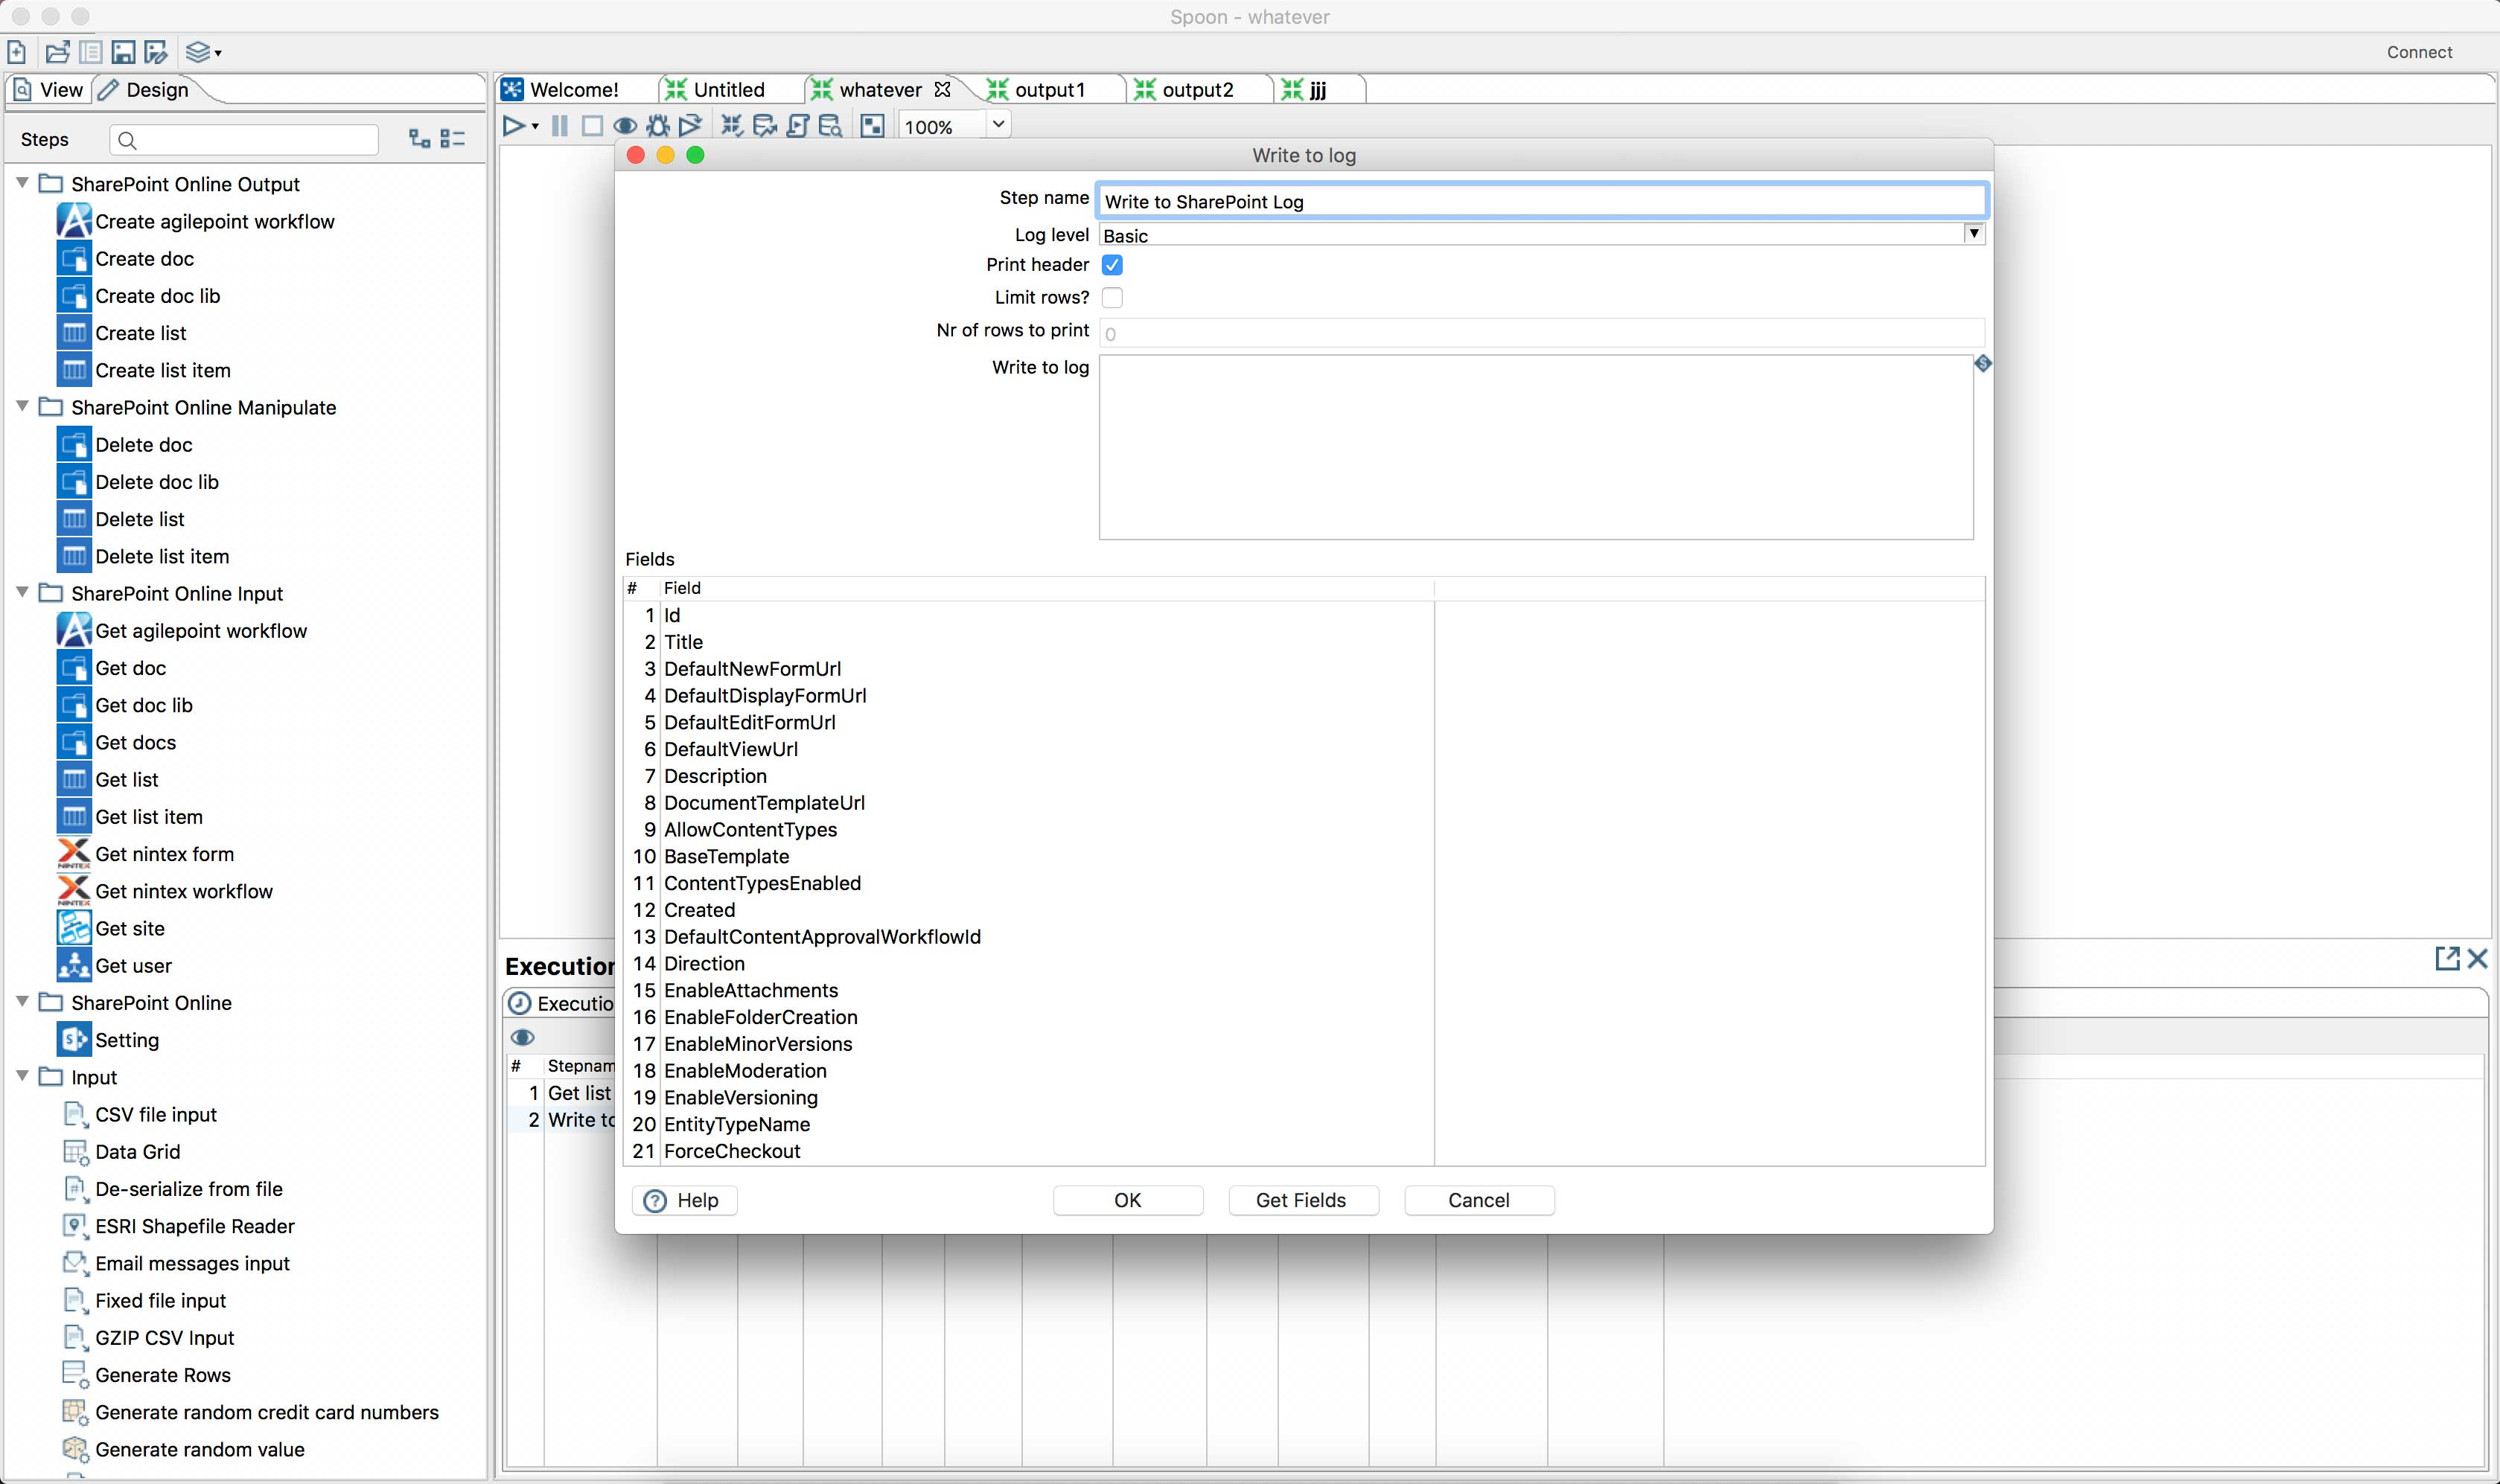The width and height of the screenshot is (2500, 1484).
Task: Uncheck the Print header checkbox
Action: [1112, 265]
